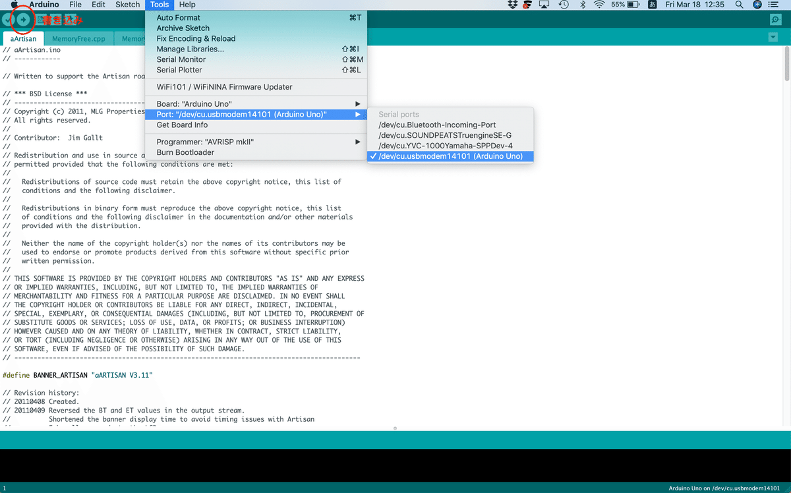Select Archive Sketch
791x493 pixels.
tap(256, 28)
